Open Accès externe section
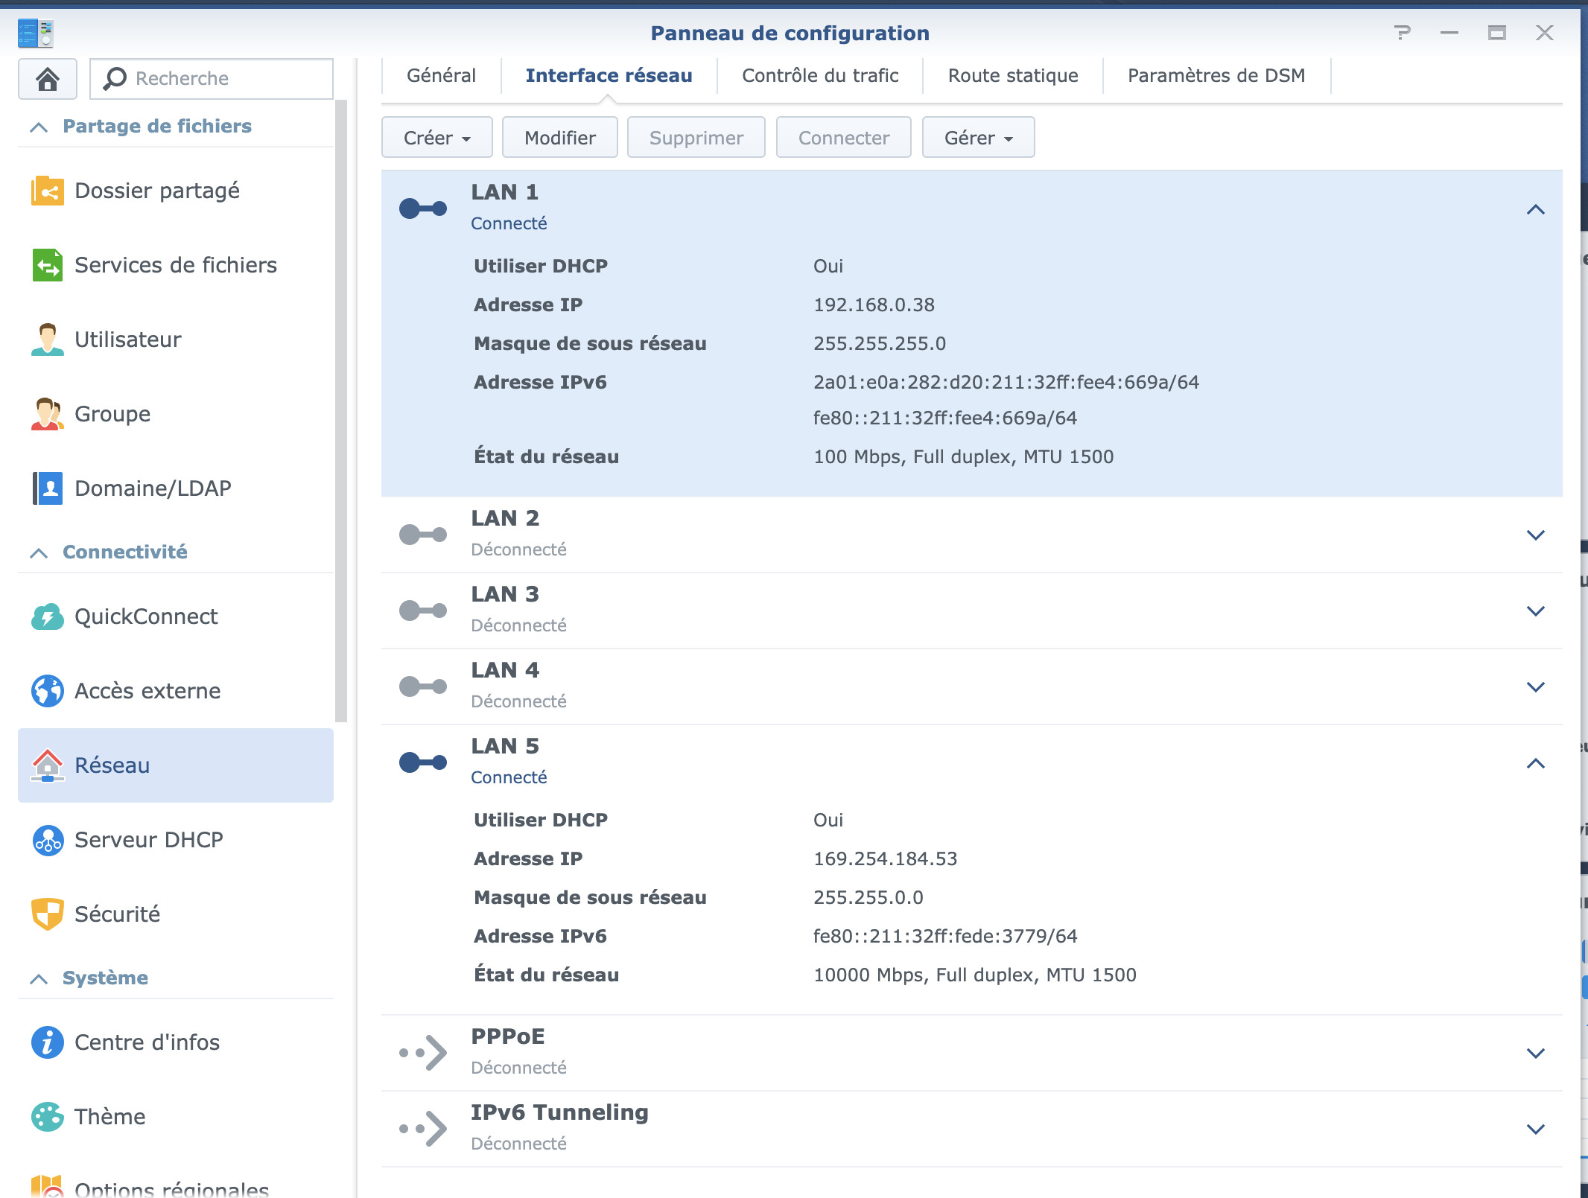The width and height of the screenshot is (1588, 1198). click(147, 691)
